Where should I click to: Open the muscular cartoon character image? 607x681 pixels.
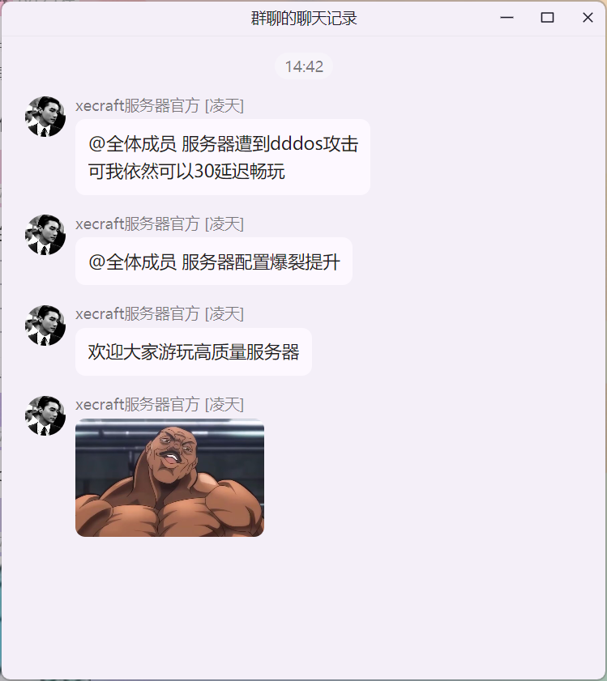pyautogui.click(x=169, y=477)
